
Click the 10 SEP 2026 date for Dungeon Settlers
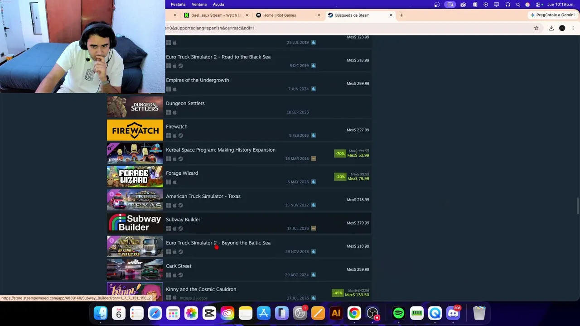click(298, 112)
